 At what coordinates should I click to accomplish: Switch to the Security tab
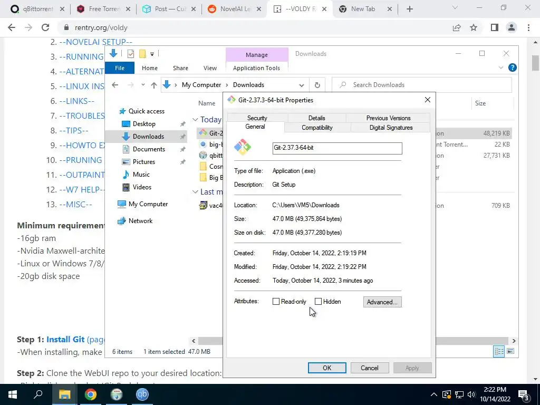tap(257, 118)
